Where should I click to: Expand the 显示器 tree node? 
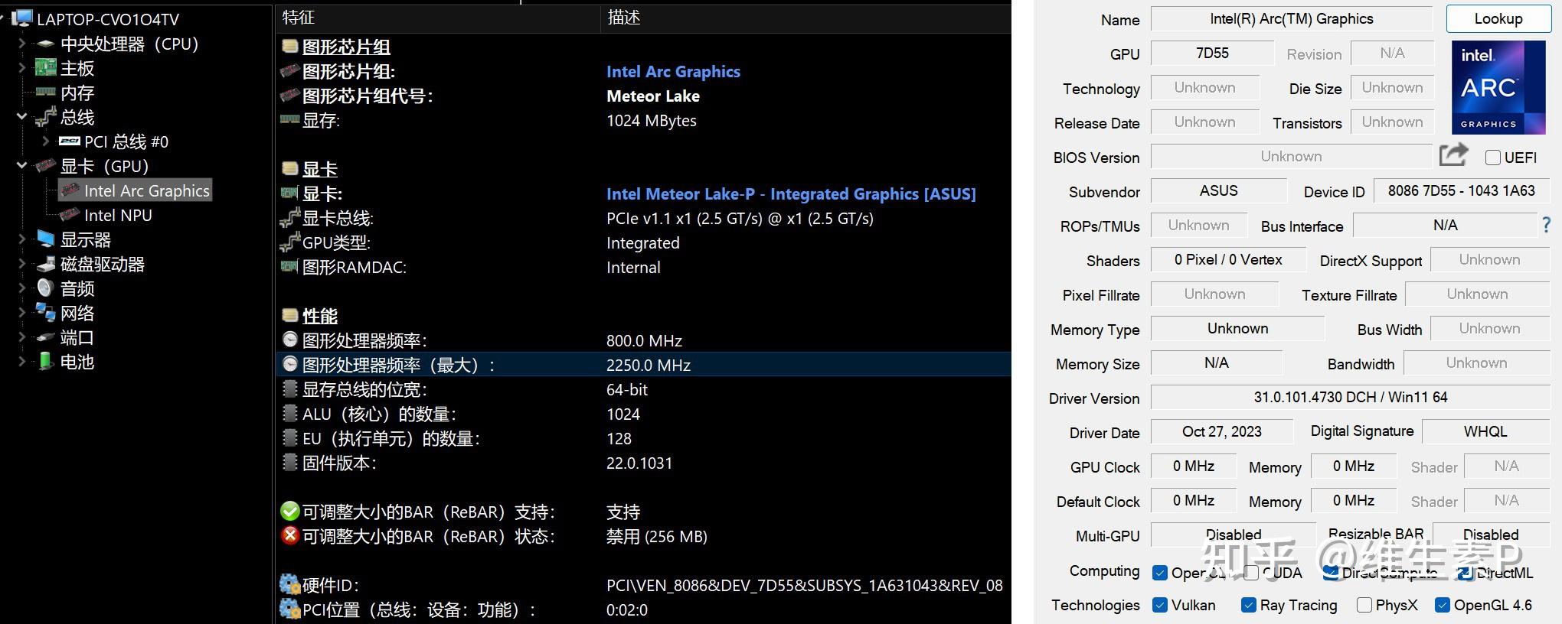click(22, 239)
